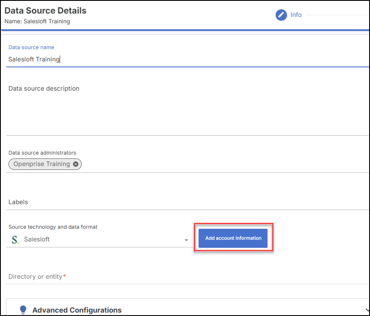Click the Info pencil step icon
This screenshot has width=370, height=316.
tap(281, 15)
